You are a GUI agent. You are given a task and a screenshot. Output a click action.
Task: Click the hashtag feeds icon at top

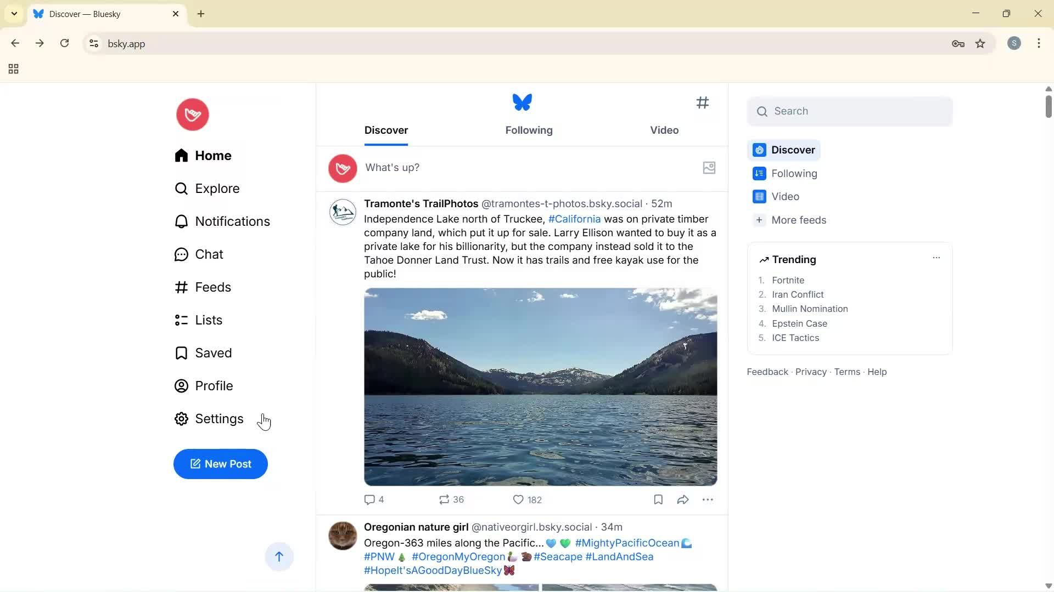coord(703,103)
